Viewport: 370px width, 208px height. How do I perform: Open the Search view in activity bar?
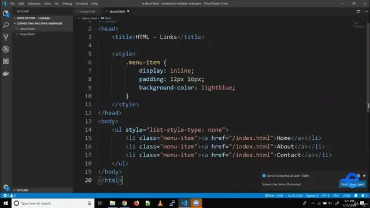click(x=6, y=25)
